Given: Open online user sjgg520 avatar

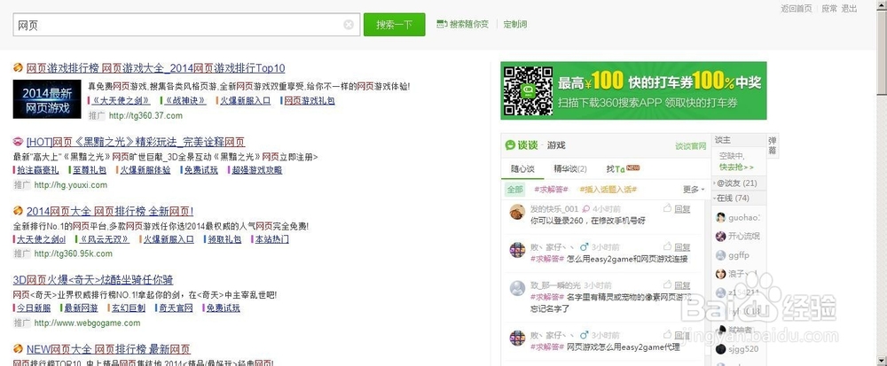Looking at the screenshot, I should [x=720, y=349].
